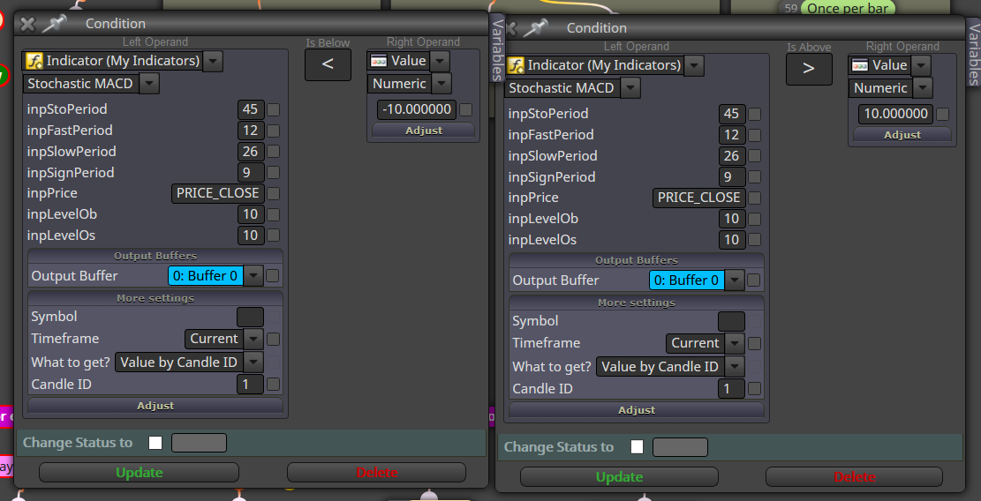
Task: Toggle Candle ID checkbox in right window
Action: 755,389
